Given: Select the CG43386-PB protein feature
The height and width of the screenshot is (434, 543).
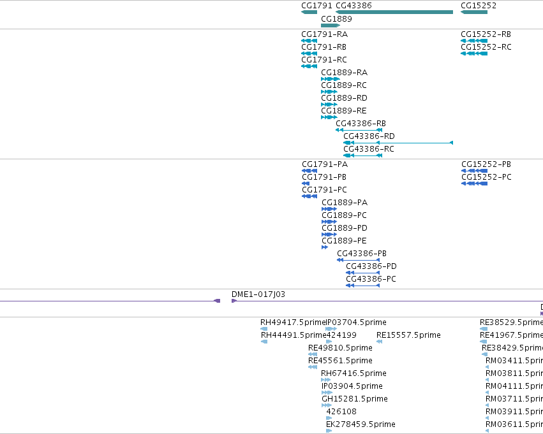Looking at the screenshot, I should click(359, 260).
